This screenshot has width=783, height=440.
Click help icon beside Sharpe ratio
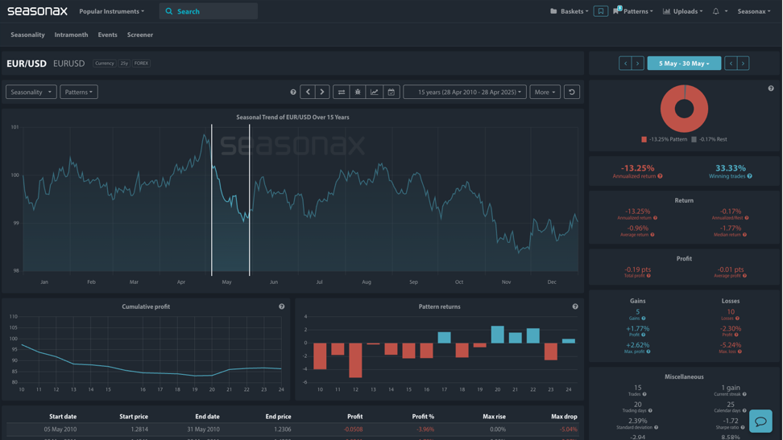tap(743, 427)
